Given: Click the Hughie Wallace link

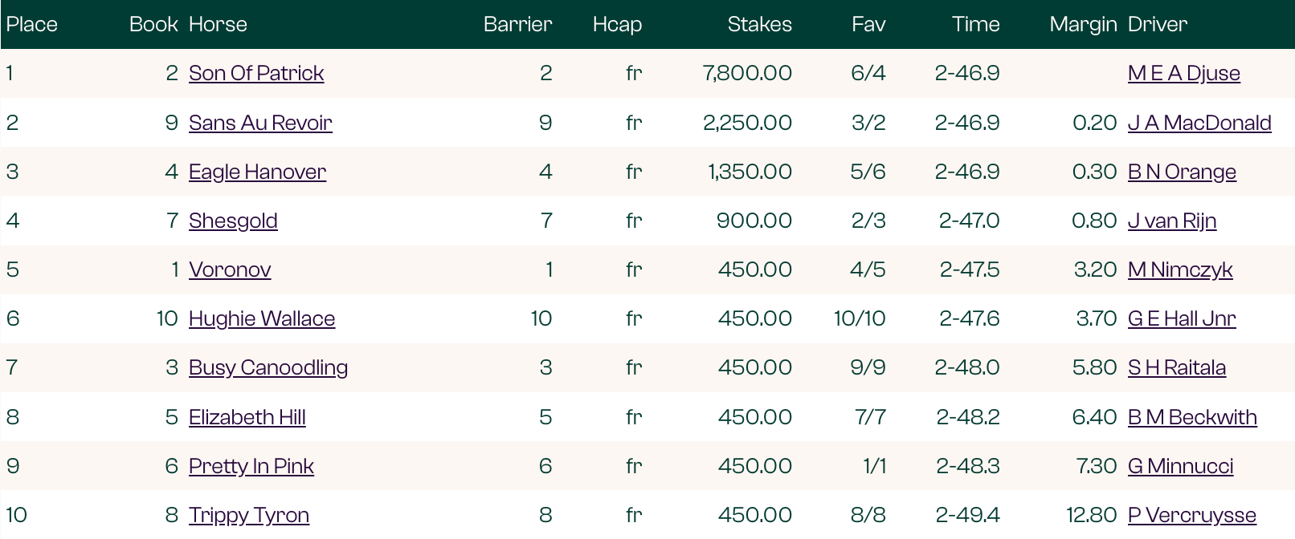Looking at the screenshot, I should tap(262, 318).
